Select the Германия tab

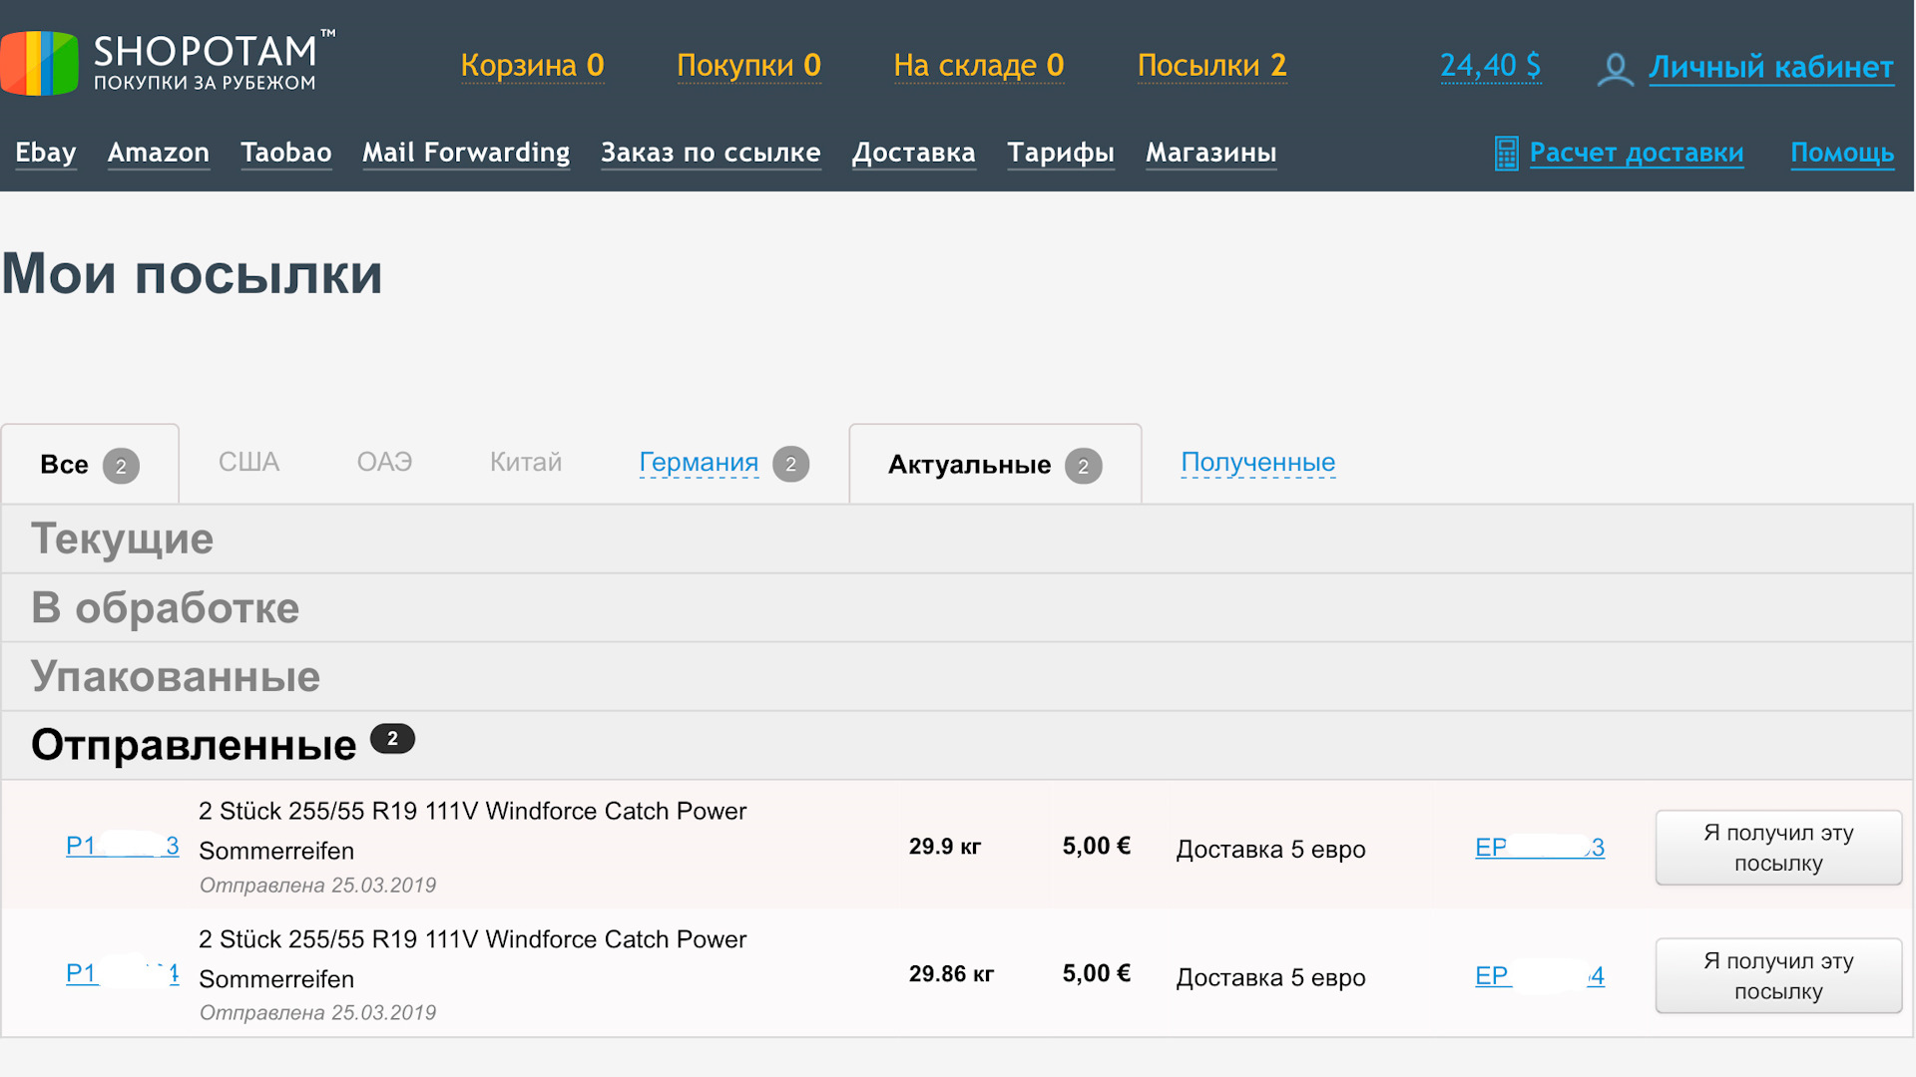point(699,463)
